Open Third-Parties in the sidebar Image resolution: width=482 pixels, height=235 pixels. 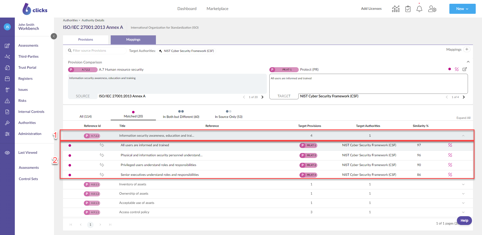28,56
